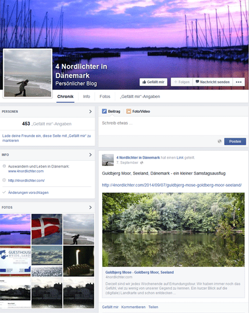Screen dimensions: 249x313
Task: Click Kommentieren under the post
Action: (133, 307)
